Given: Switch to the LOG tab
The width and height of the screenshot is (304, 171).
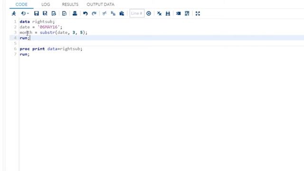Looking at the screenshot, I should click(46, 4).
